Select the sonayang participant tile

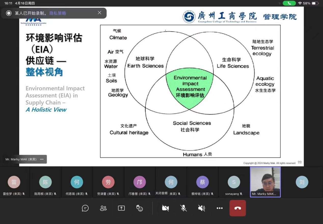[x=234, y=182]
